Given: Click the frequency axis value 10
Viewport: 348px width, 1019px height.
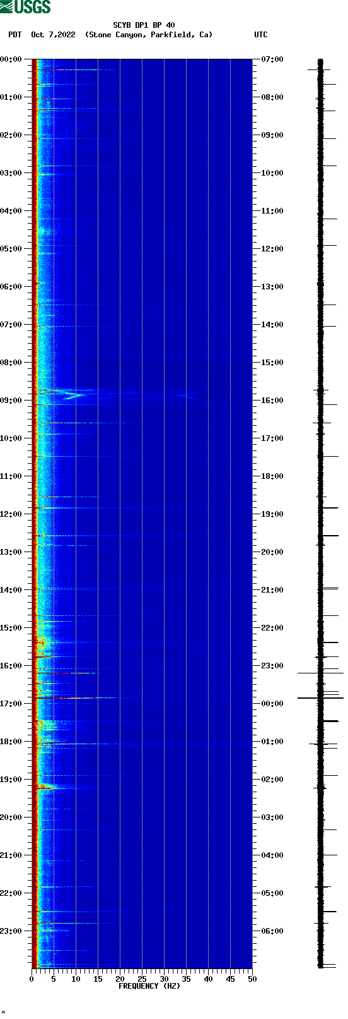Looking at the screenshot, I should [x=76, y=979].
